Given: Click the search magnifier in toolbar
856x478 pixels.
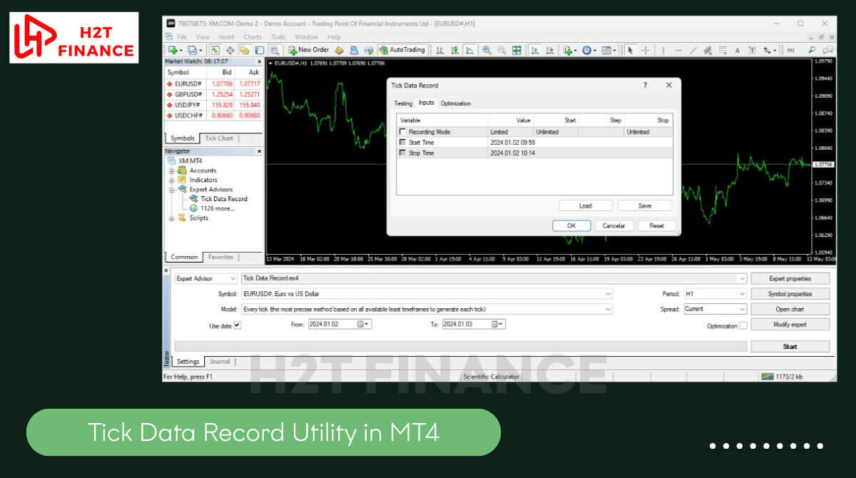Looking at the screenshot, I should [x=812, y=50].
